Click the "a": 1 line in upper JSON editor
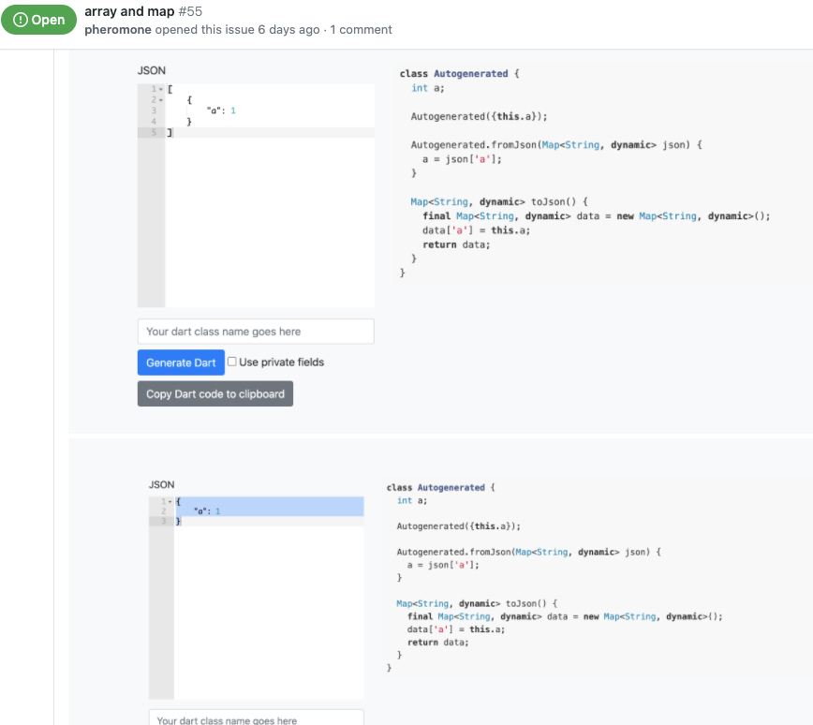Screen dimensions: 813x725 [221, 111]
